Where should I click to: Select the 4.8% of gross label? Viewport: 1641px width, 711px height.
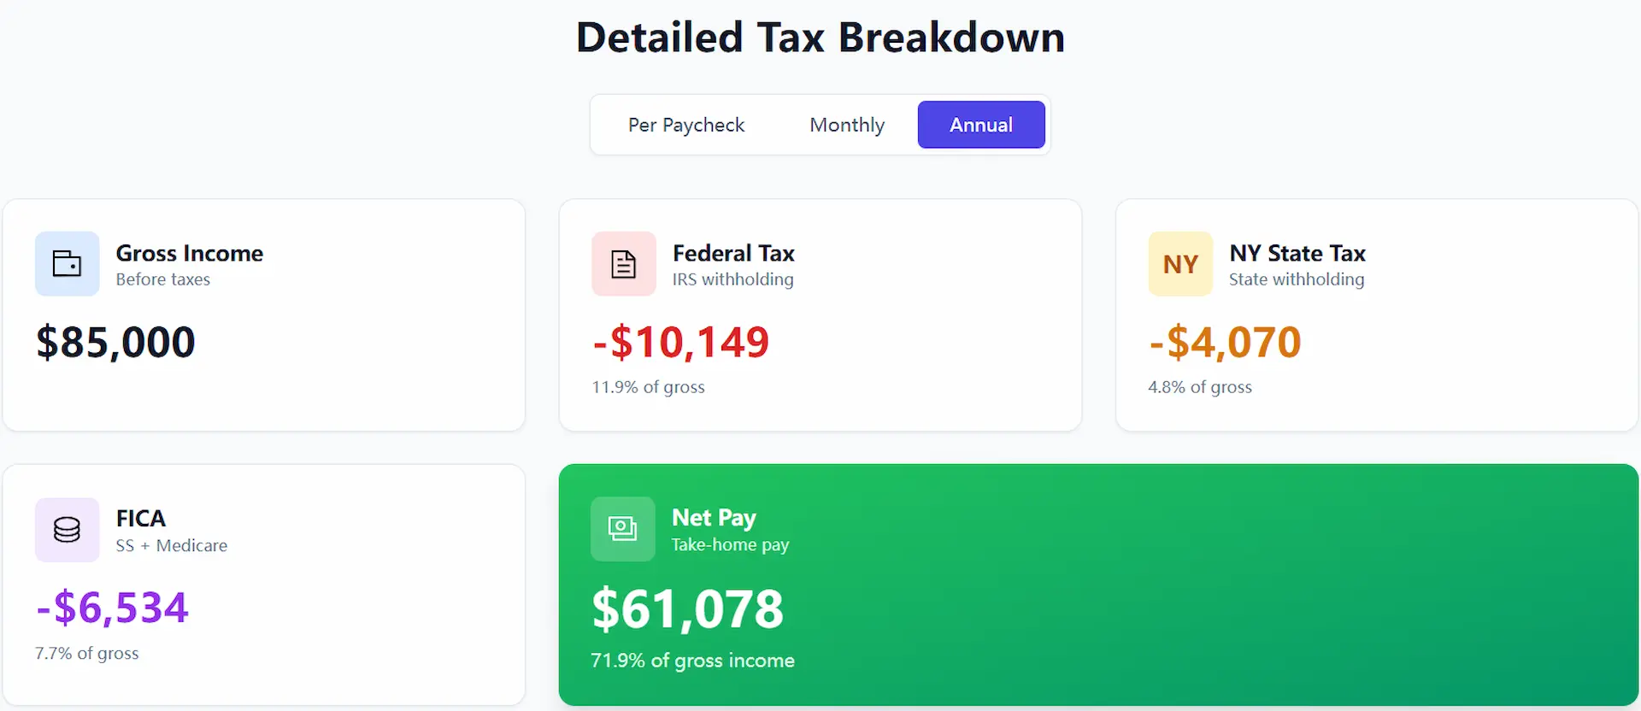(x=1199, y=386)
